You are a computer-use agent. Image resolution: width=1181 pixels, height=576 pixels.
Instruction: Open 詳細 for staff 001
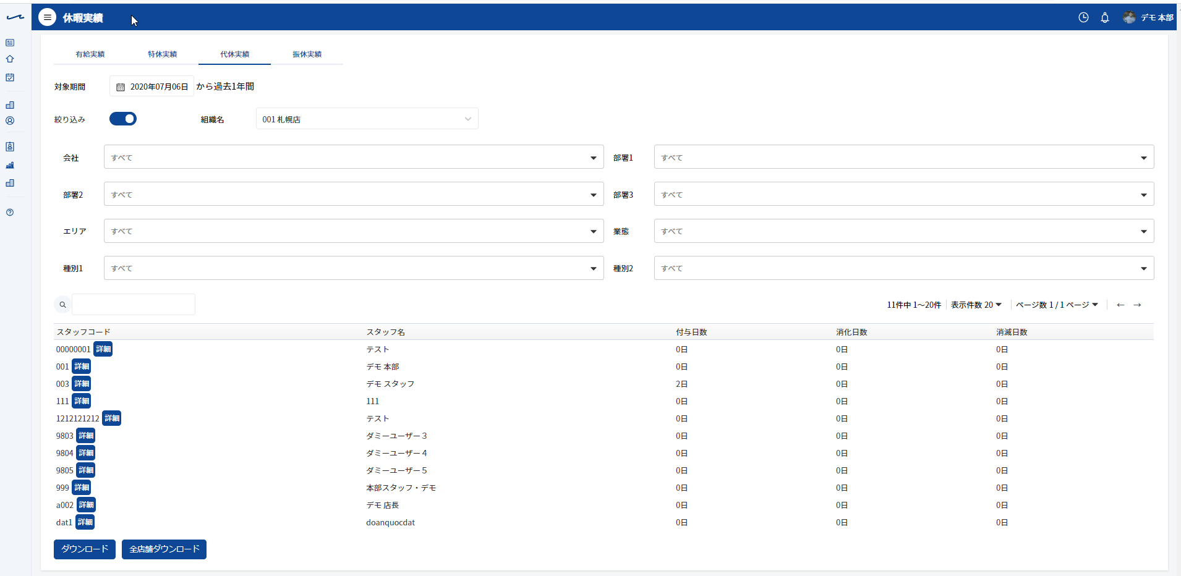pyautogui.click(x=82, y=366)
